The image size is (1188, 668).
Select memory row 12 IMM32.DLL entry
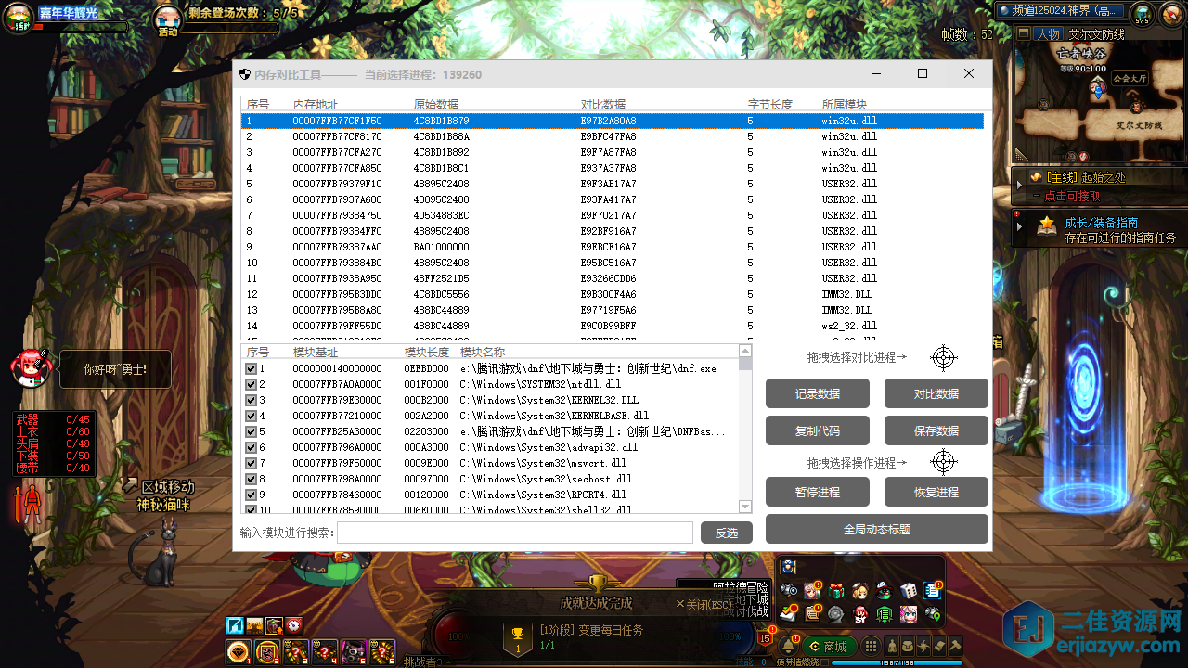(613, 294)
